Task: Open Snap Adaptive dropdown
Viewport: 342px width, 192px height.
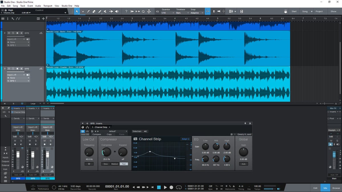Action: (197, 13)
